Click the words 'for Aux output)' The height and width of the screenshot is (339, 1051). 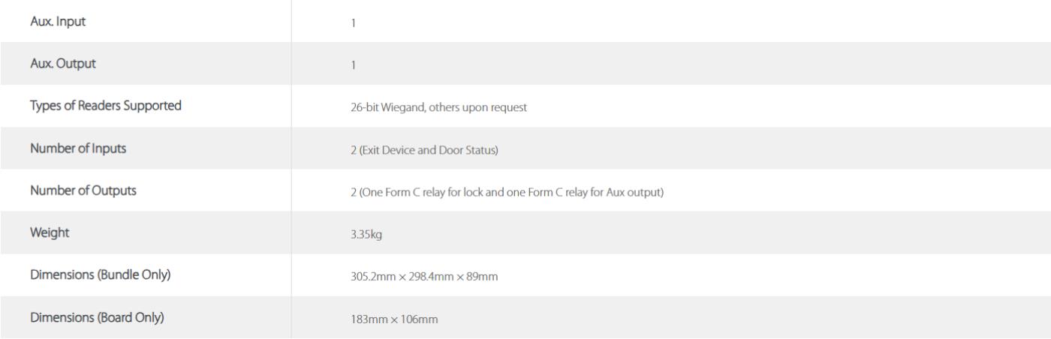coord(631,191)
